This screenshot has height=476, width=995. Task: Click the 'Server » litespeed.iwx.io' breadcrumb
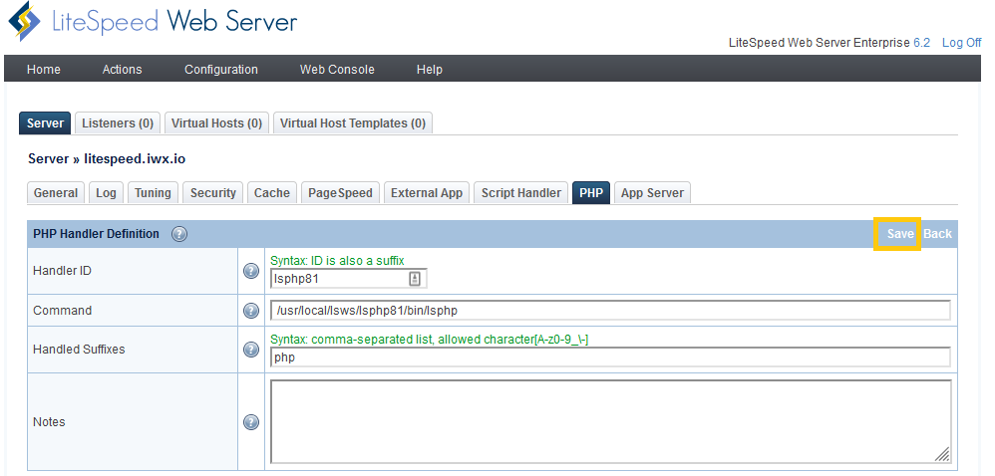pyautogui.click(x=107, y=158)
